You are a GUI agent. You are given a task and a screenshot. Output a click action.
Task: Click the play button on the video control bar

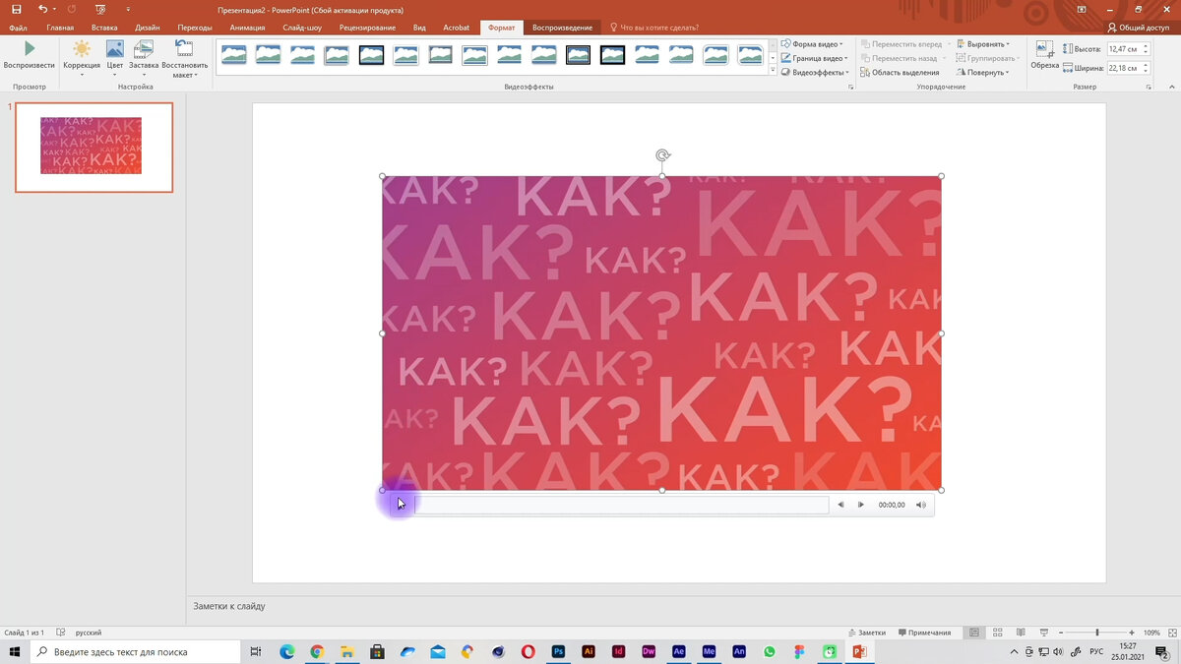399,505
